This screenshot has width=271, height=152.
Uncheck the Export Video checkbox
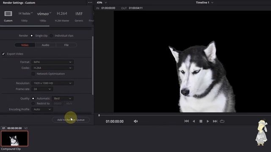pos(3,54)
